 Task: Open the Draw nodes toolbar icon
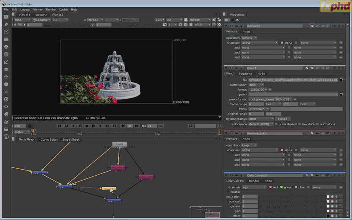click(6, 24)
